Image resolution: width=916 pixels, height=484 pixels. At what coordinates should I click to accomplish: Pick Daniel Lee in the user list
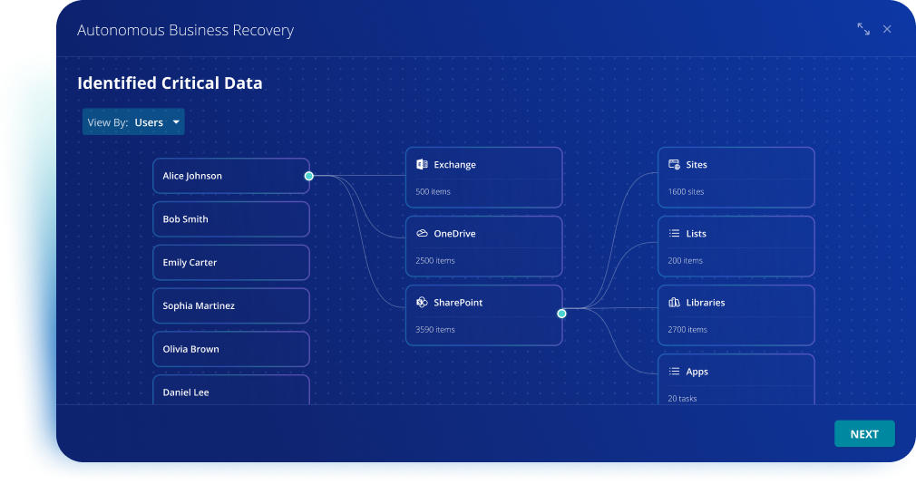pyautogui.click(x=230, y=391)
